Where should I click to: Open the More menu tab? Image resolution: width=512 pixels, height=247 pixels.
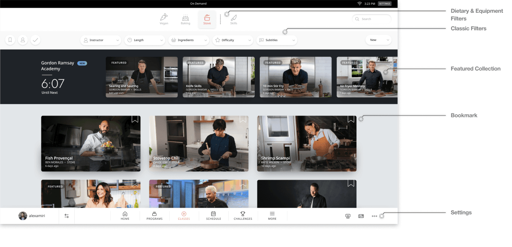click(x=272, y=216)
